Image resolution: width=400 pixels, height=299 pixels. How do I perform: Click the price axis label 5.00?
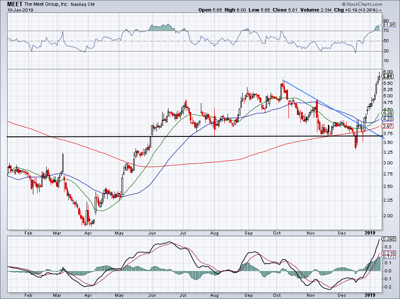388,96
